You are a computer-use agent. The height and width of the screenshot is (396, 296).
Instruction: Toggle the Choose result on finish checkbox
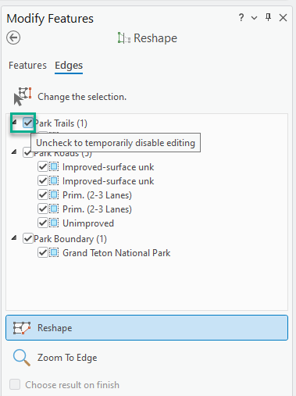pos(15,384)
